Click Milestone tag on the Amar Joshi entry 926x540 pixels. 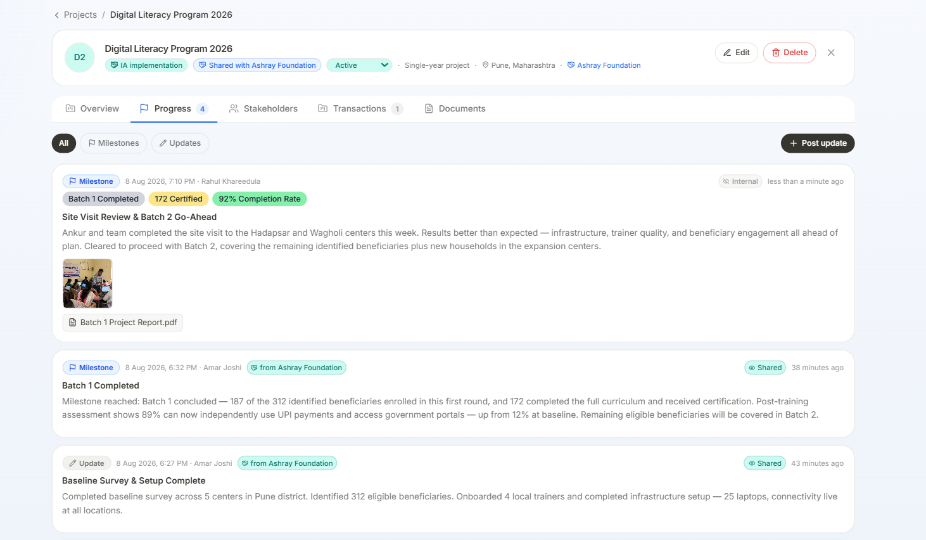click(91, 368)
